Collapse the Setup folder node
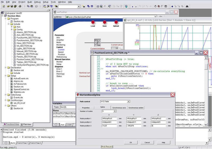 pyautogui.click(x=6, y=76)
